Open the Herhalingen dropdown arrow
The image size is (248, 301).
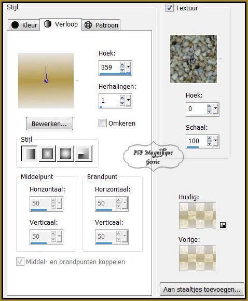tap(128, 100)
